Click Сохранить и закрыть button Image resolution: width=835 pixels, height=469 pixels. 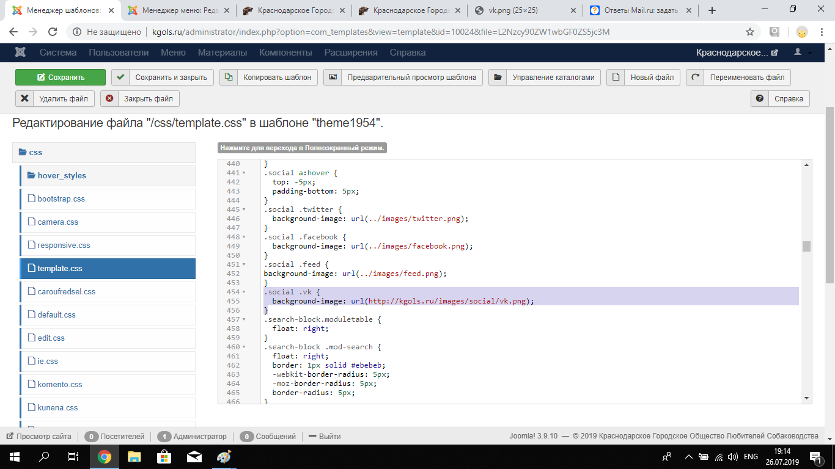click(x=163, y=78)
